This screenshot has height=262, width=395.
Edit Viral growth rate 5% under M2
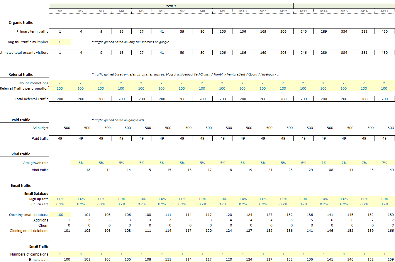tap(81, 163)
